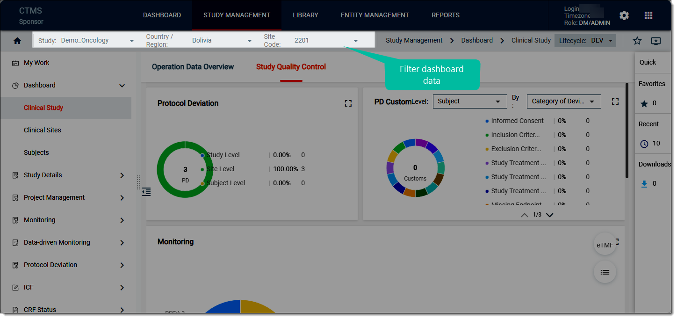Click the multicolor PD Customs donut chart

[x=415, y=168]
